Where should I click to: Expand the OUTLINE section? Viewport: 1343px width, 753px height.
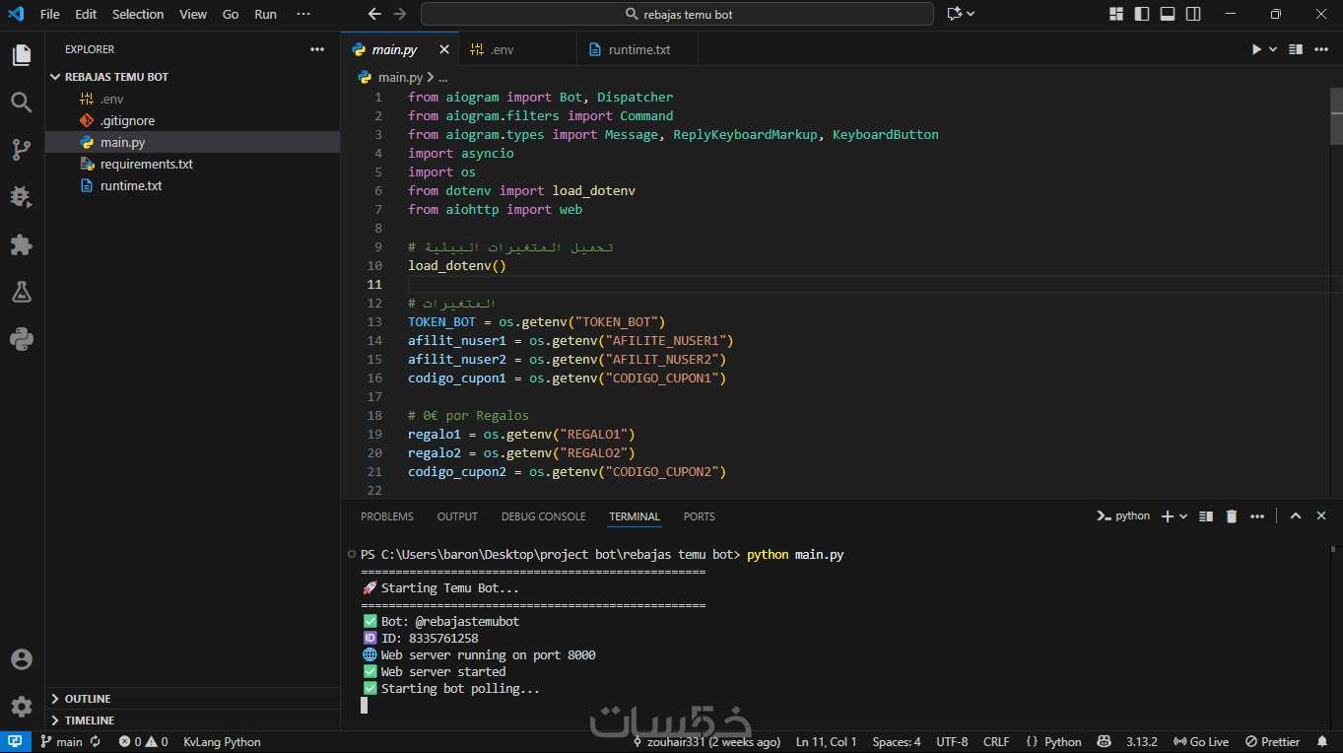point(88,699)
